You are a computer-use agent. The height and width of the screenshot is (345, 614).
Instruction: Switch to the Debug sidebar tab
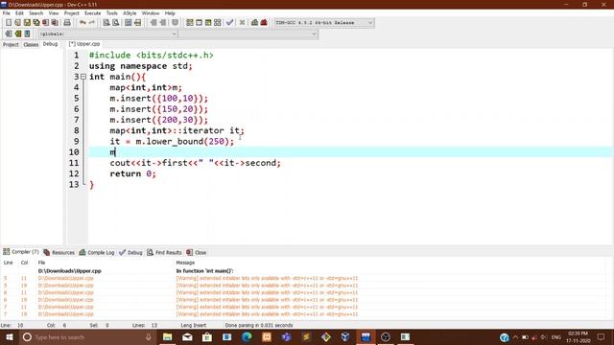50,44
